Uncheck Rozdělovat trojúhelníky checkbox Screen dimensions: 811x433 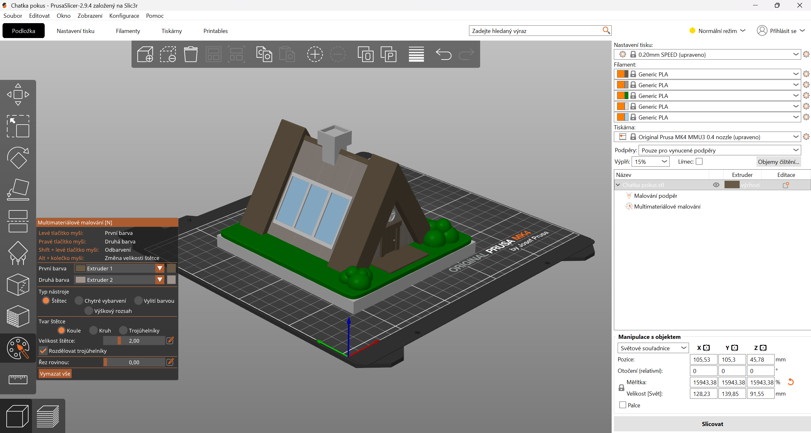click(43, 351)
